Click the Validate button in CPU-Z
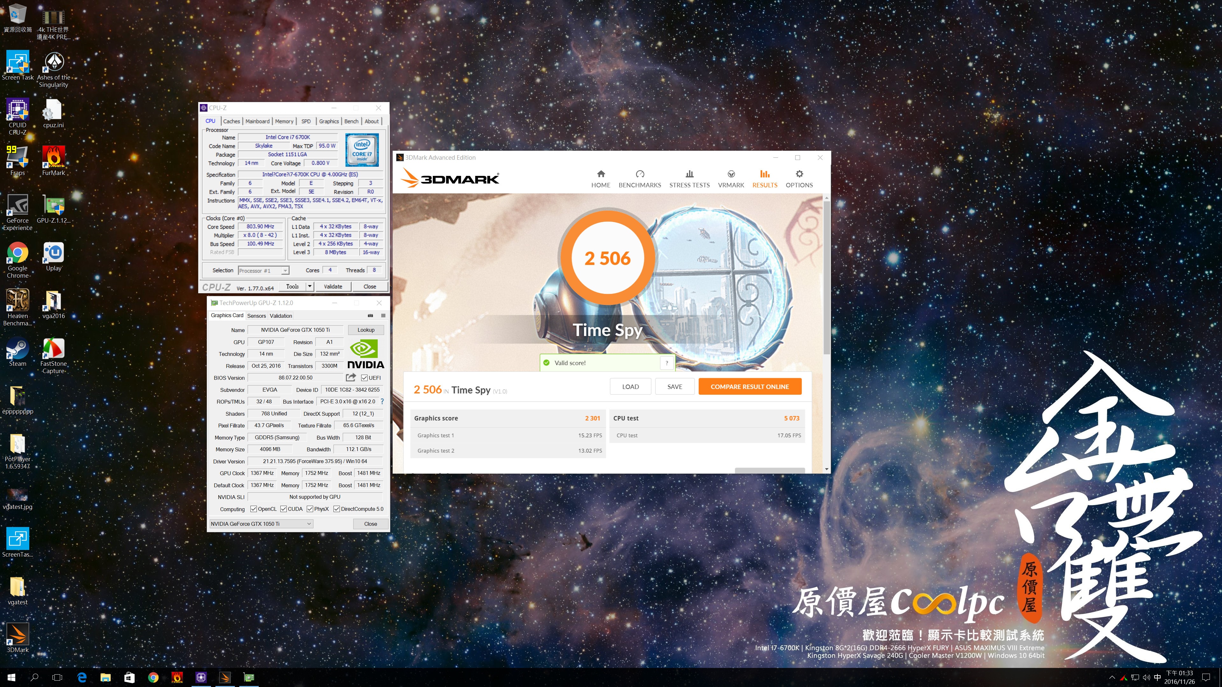Viewport: 1222px width, 687px height. [x=333, y=286]
